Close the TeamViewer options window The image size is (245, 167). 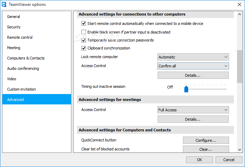tap(239, 4)
